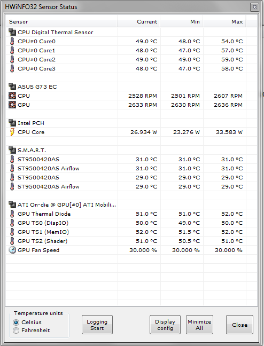264x346 pixels.
Task: Click thermometer icon beside CPU#0 Core0
Action: tap(12, 41)
